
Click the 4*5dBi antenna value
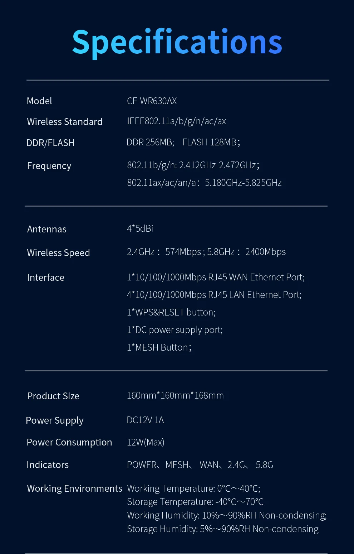pyautogui.click(x=140, y=228)
